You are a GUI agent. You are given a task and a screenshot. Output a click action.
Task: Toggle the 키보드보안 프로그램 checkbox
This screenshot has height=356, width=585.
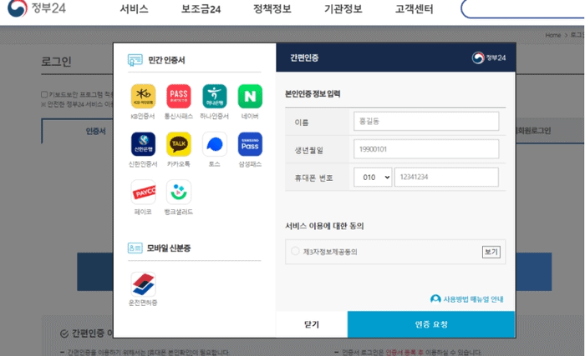click(x=44, y=94)
